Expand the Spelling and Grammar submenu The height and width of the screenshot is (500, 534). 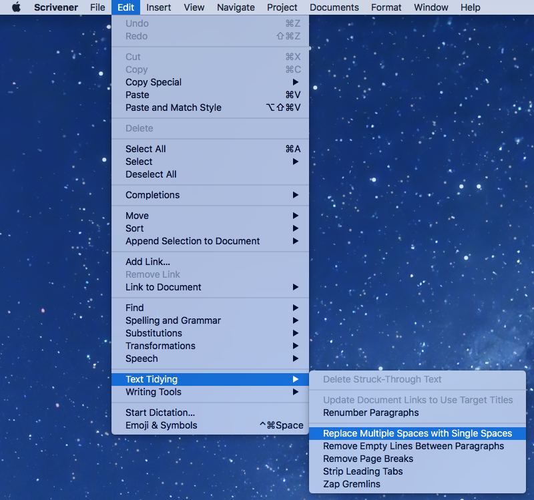click(x=210, y=320)
